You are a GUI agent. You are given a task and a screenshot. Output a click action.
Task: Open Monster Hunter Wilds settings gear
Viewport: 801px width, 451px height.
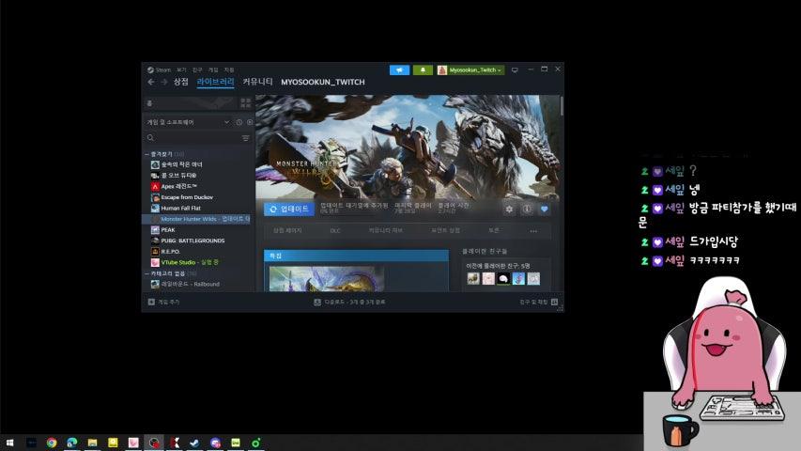tap(509, 209)
